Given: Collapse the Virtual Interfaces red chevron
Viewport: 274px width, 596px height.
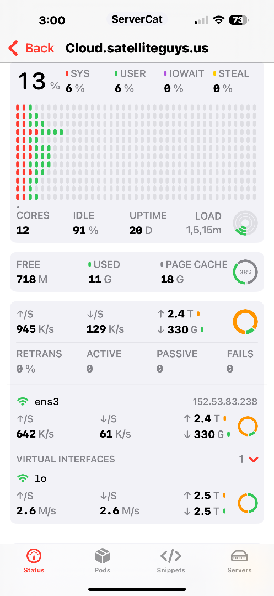Looking at the screenshot, I should (253, 460).
